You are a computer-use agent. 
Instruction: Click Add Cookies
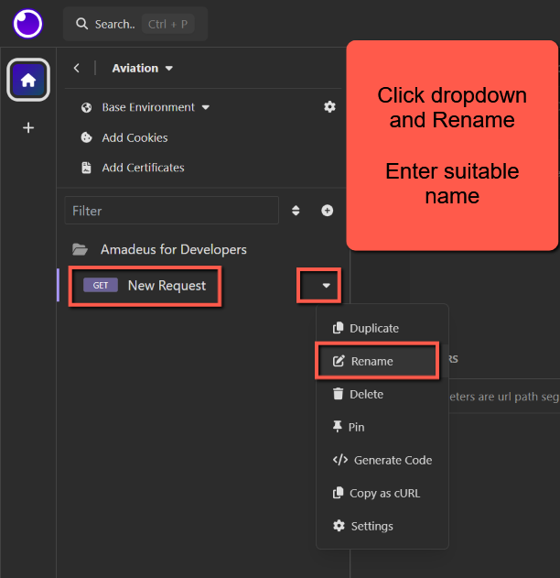coord(135,137)
